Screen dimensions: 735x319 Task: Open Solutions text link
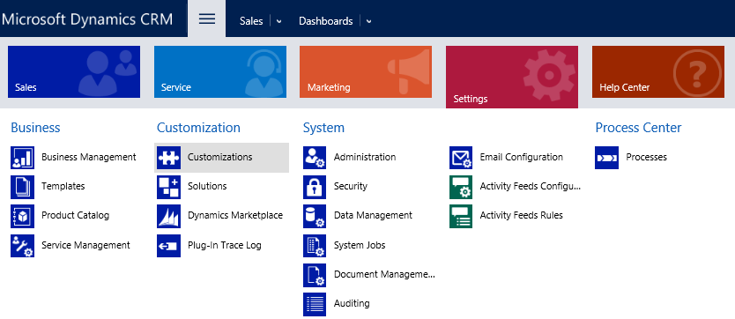207,186
